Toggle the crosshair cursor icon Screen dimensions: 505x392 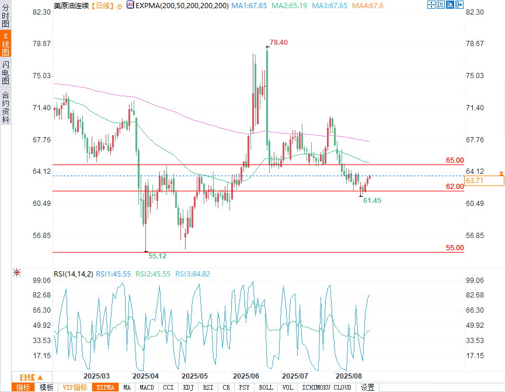point(431,5)
